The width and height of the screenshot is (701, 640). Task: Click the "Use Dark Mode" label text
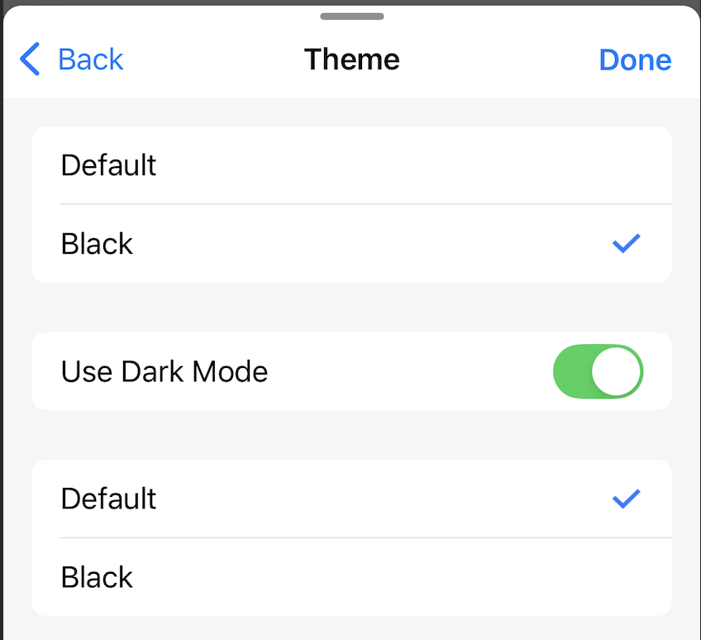tap(165, 371)
